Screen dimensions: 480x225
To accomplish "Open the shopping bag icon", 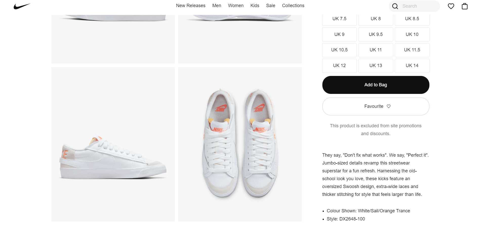I will (465, 6).
